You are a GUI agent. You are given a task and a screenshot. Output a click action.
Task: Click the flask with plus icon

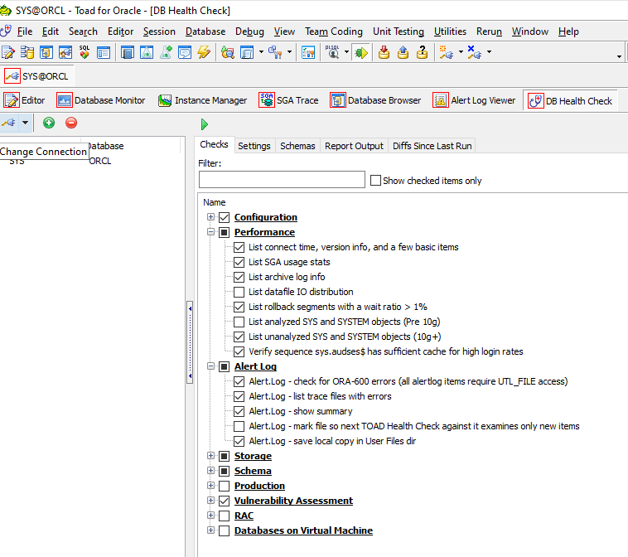click(166, 52)
